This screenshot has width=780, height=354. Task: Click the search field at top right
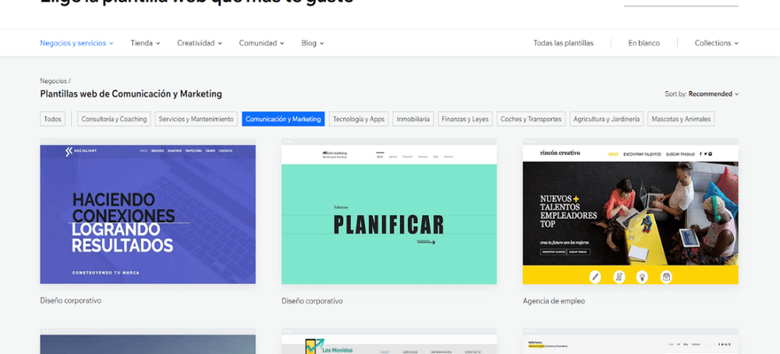[x=681, y=3]
